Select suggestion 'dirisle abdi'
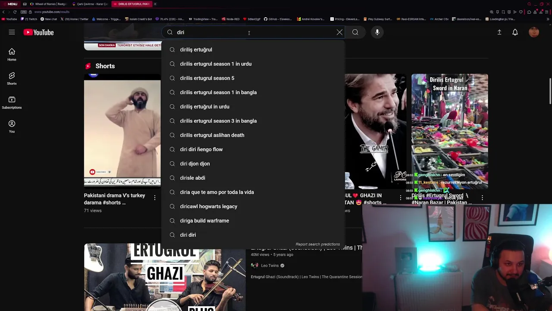 [253, 178]
